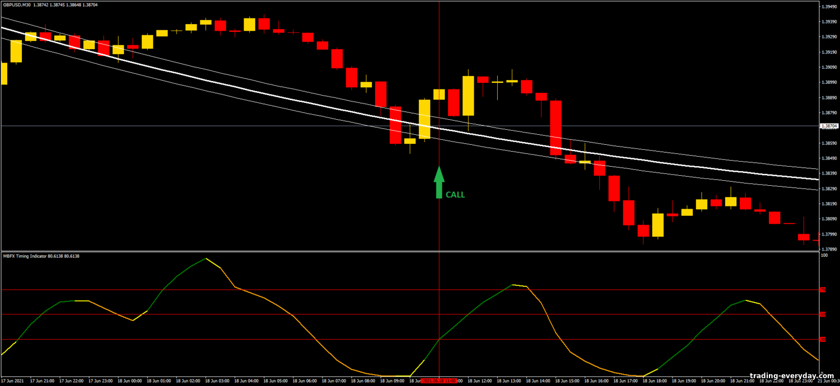This screenshot has height=386, width=840.
Task: Click the red highlighted date label on time axis
Action: [x=439, y=380]
